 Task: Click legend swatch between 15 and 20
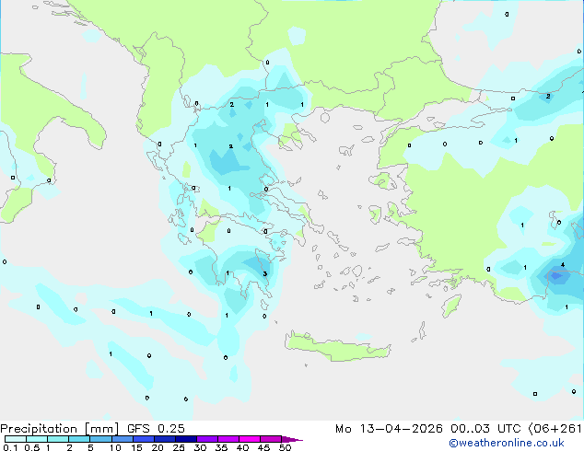point(143,439)
